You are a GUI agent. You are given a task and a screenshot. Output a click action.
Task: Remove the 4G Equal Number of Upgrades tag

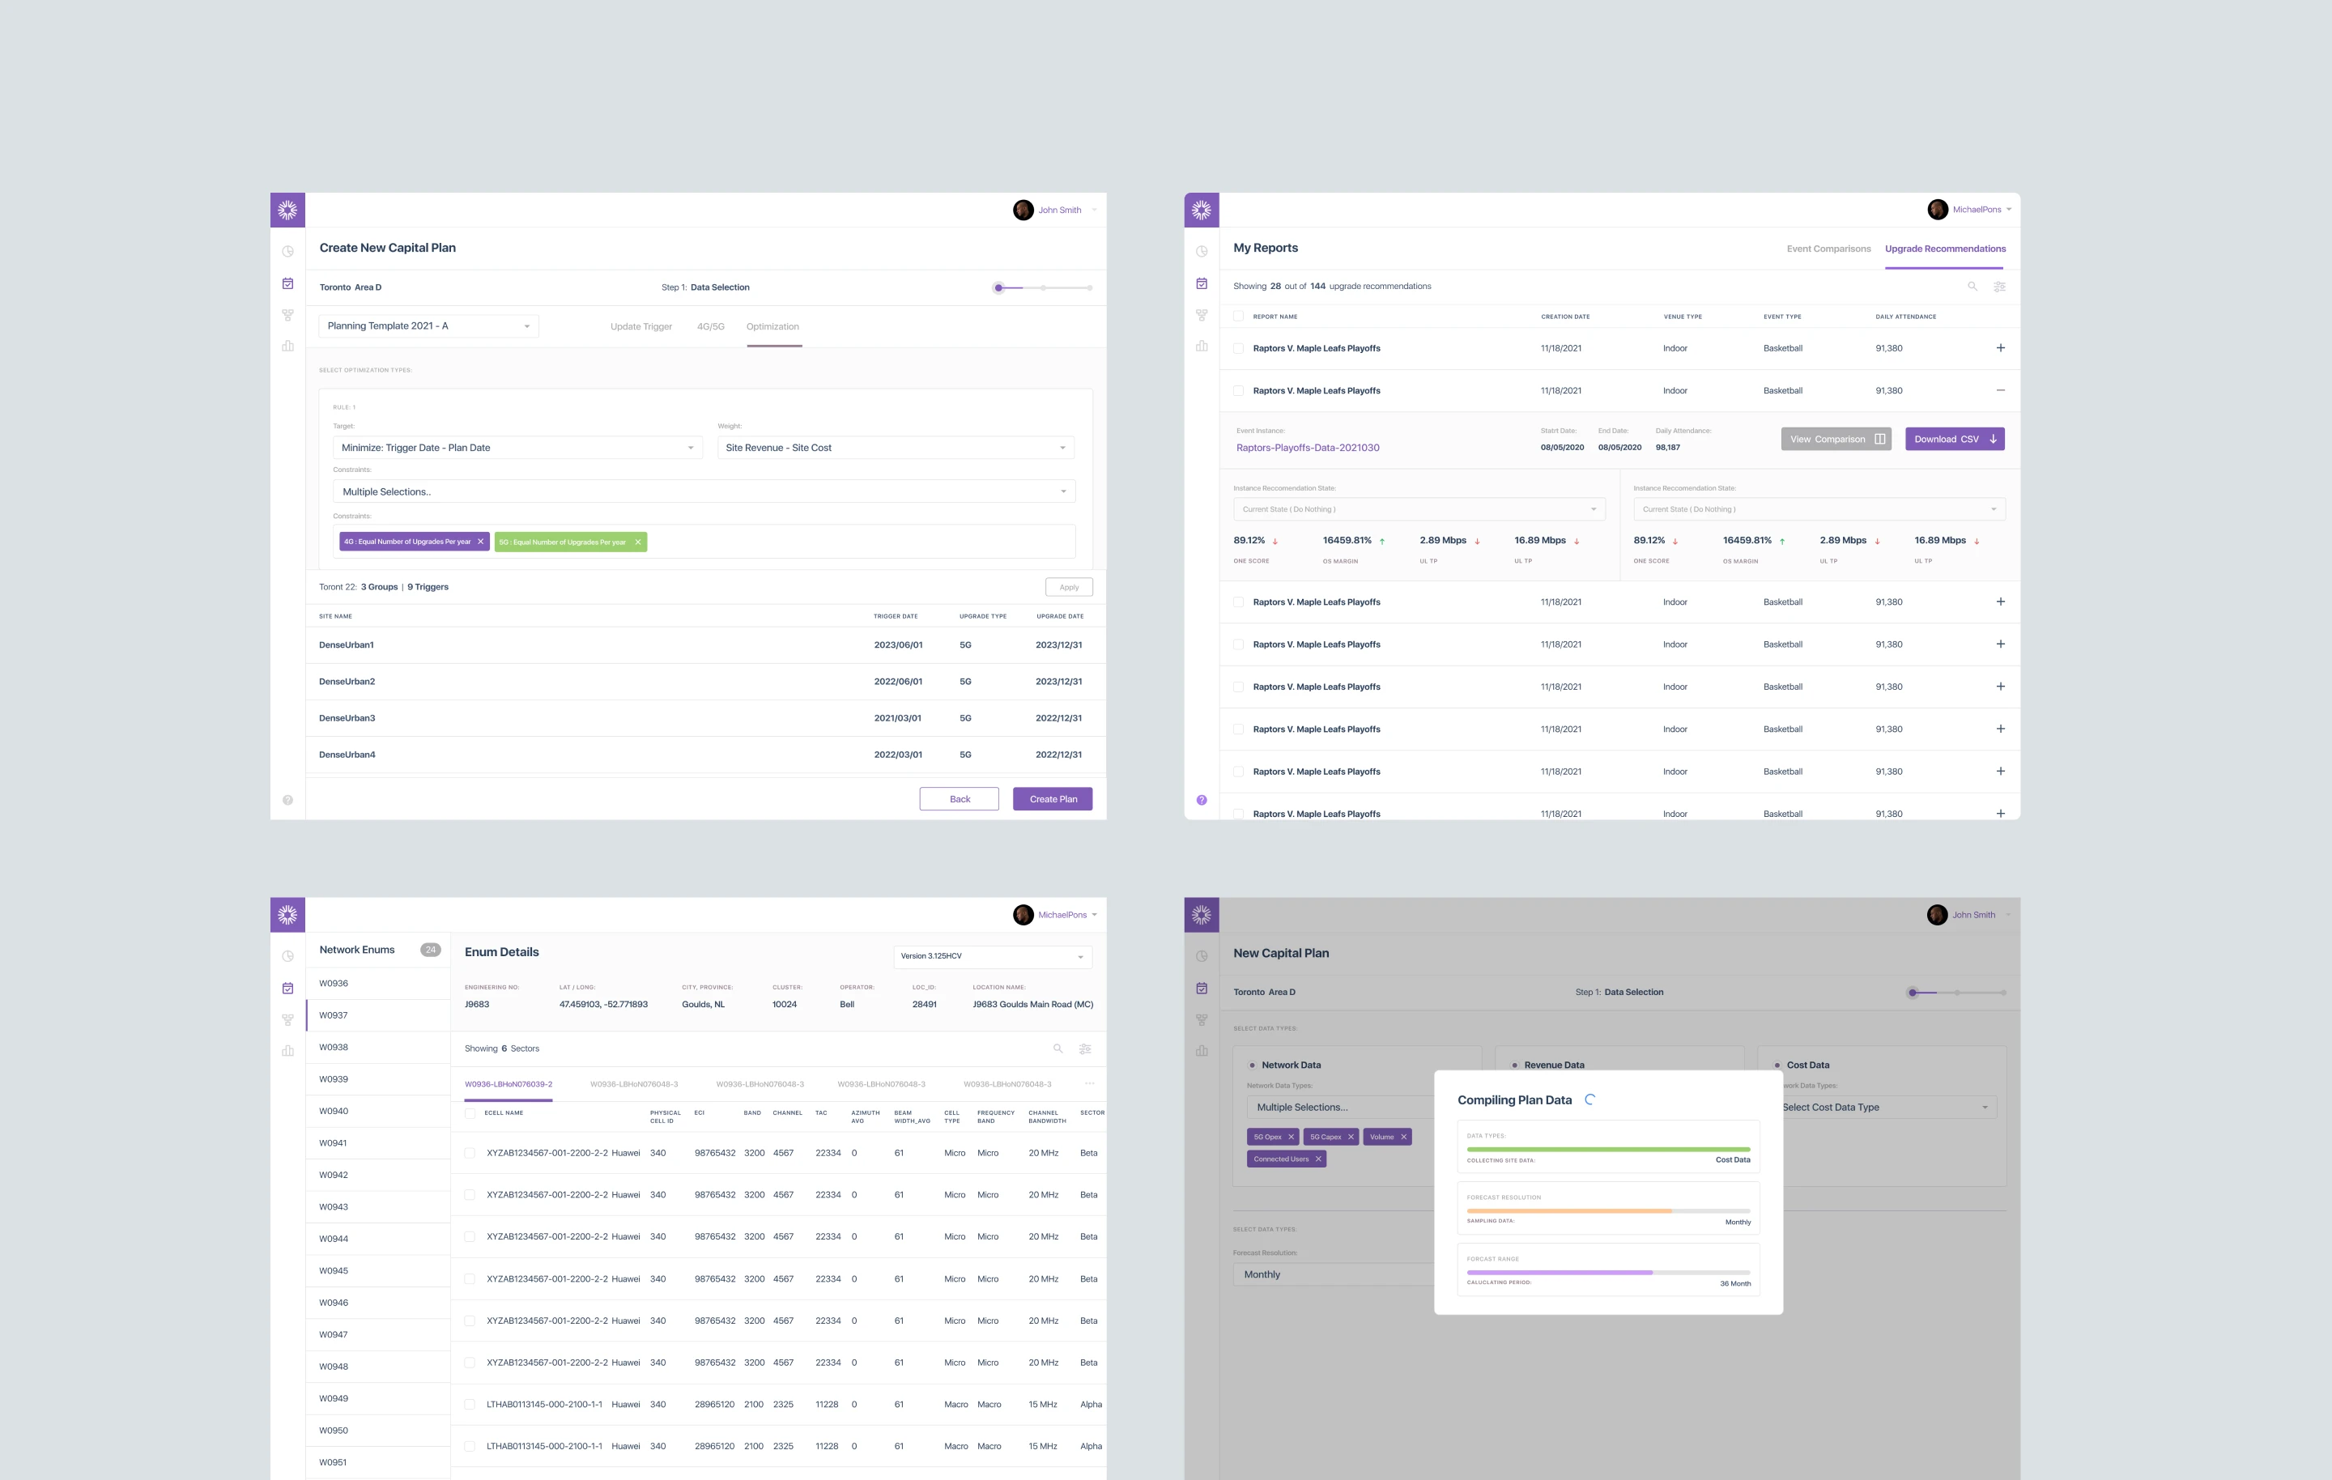click(480, 542)
